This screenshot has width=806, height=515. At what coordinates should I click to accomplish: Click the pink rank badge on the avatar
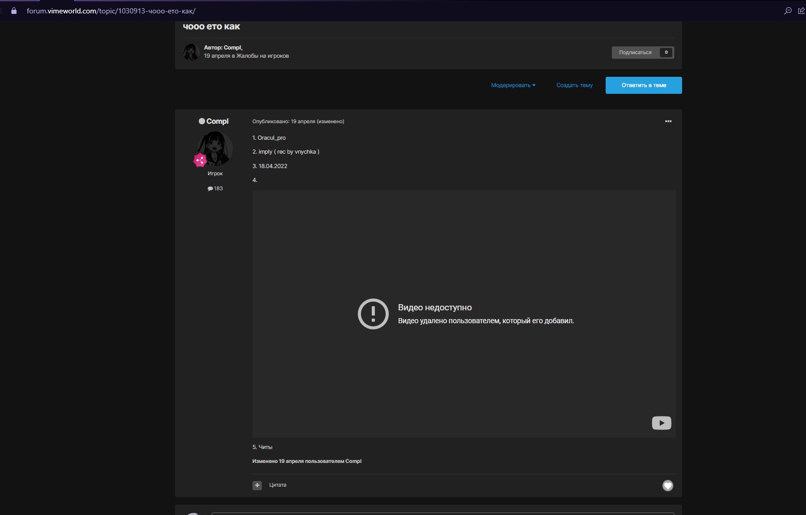point(200,160)
